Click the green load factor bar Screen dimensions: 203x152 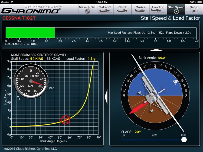[x=31, y=33]
